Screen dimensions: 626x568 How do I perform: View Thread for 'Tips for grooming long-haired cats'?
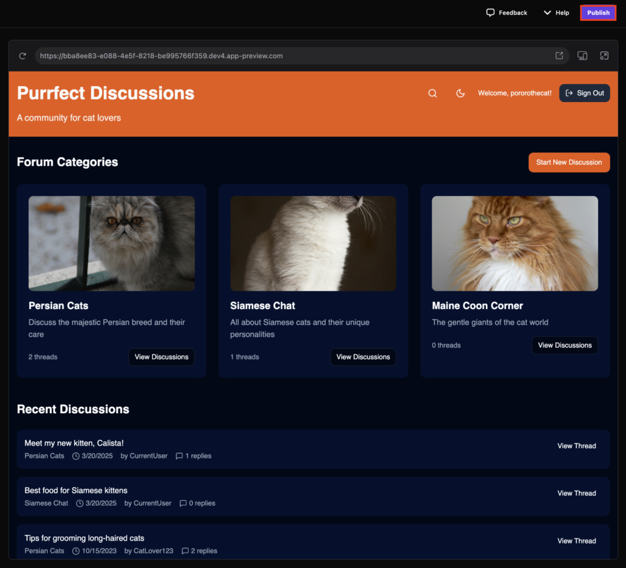click(x=576, y=540)
